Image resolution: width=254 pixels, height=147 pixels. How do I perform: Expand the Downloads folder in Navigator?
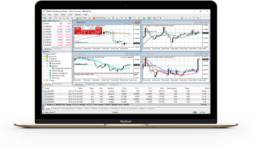[x=47, y=64]
